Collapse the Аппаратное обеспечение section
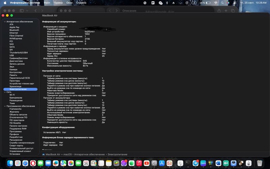The height and width of the screenshot is (169, 270). (5, 22)
